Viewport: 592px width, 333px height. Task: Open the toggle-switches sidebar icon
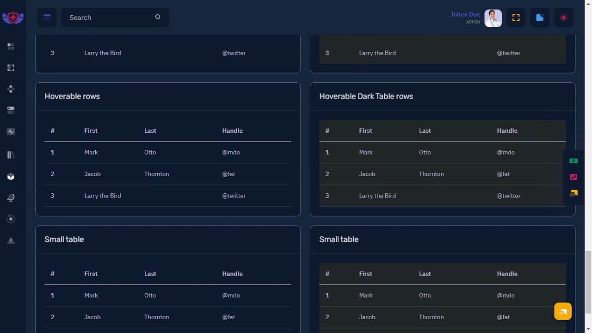(11, 110)
